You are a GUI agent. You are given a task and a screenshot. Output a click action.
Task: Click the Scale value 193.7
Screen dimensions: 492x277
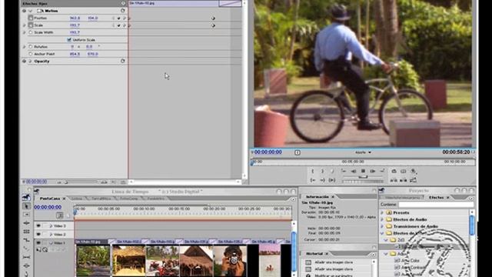click(x=75, y=25)
